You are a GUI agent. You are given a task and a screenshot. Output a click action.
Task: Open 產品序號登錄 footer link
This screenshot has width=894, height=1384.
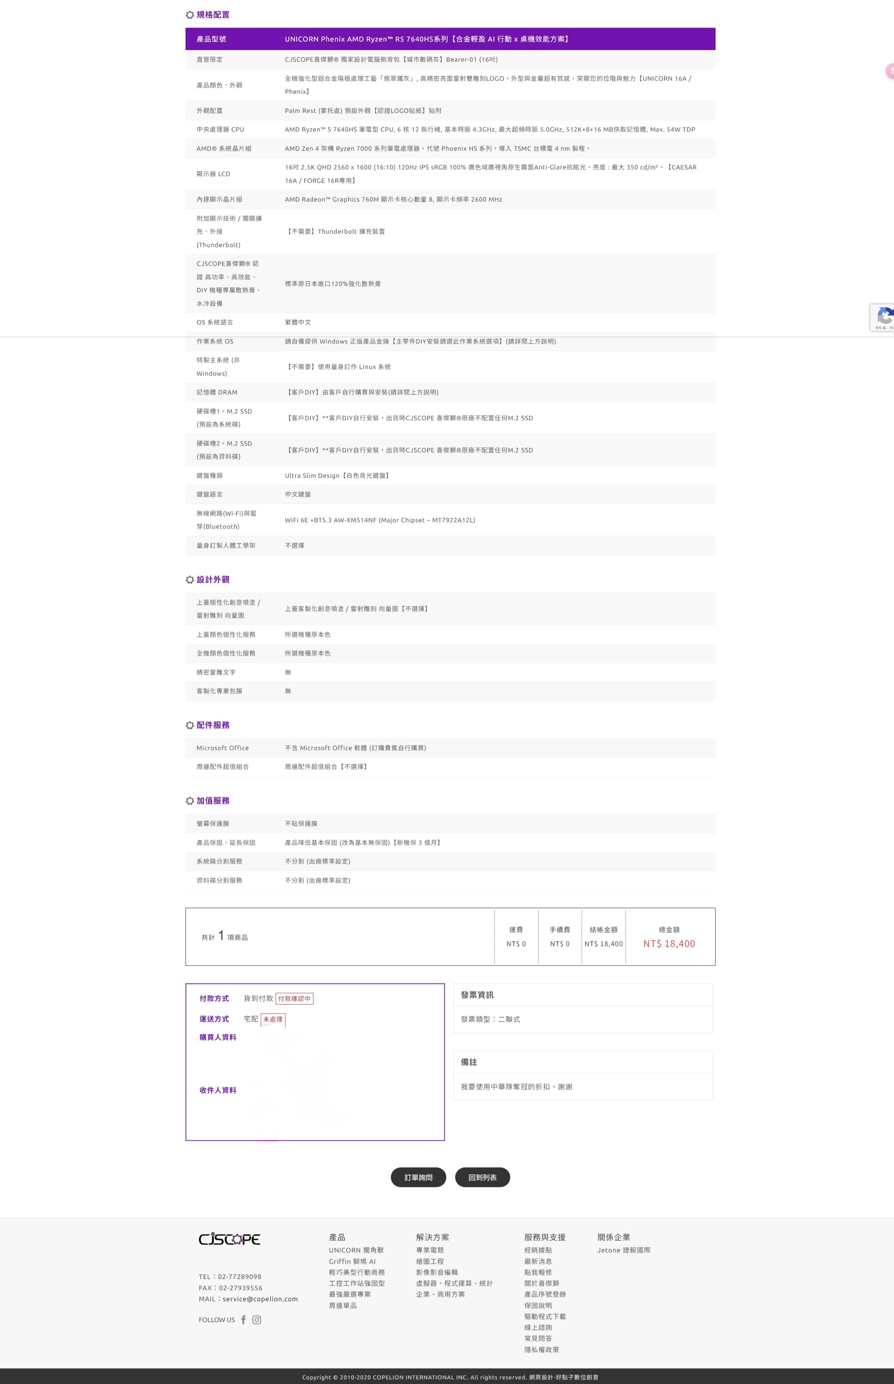tap(544, 1295)
